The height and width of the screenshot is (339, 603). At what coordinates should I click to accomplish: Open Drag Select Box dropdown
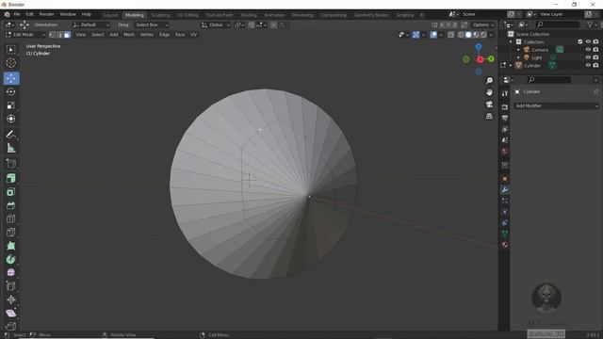(x=152, y=25)
